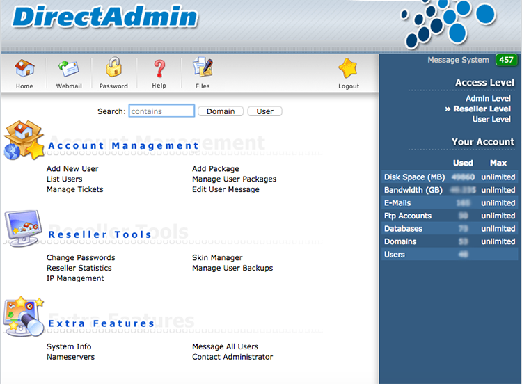Viewport: 522px width, 384px height.
Task: Focus the Search contains field
Action: point(161,111)
